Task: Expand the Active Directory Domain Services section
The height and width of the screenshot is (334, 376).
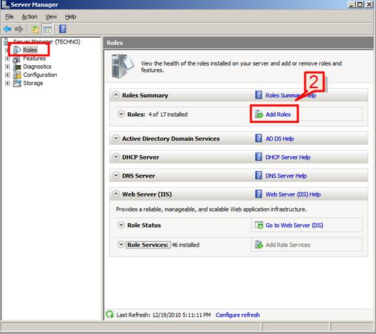Action: point(116,138)
